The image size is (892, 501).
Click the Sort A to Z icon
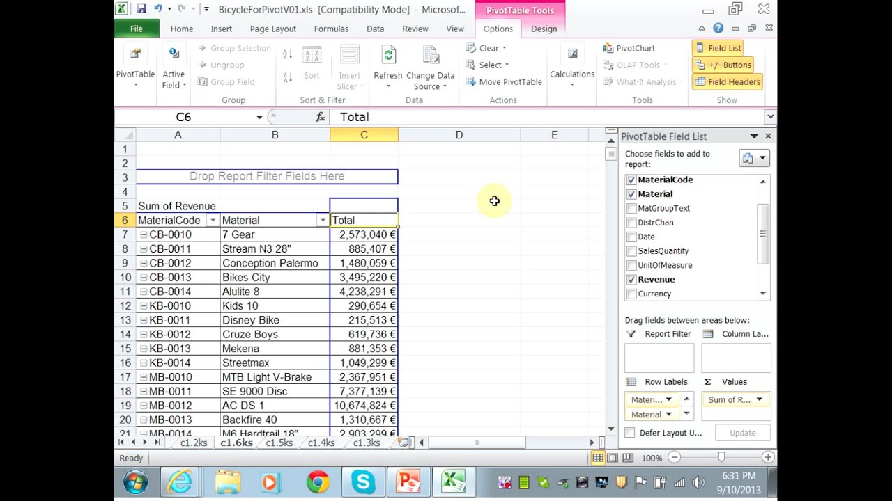click(x=287, y=55)
